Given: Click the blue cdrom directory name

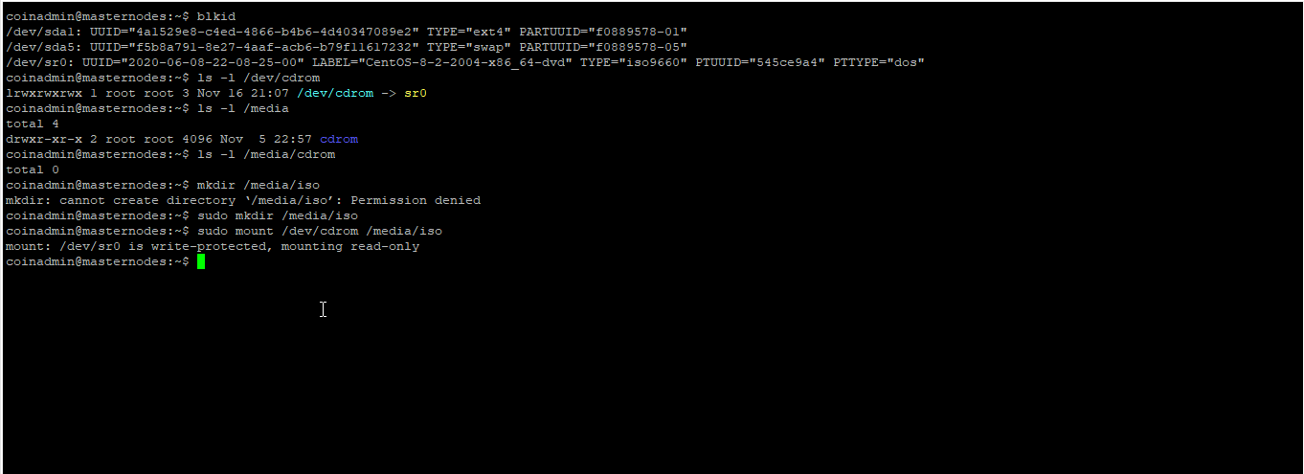Looking at the screenshot, I should (x=339, y=139).
